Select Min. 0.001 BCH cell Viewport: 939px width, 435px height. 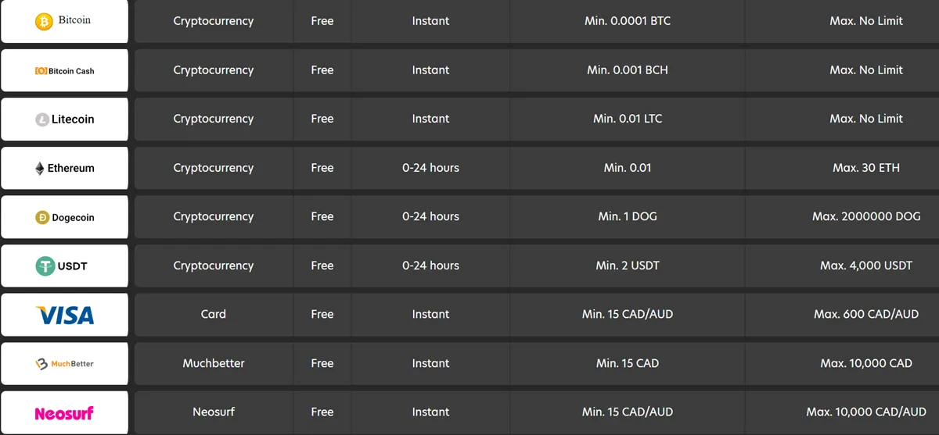[628, 70]
